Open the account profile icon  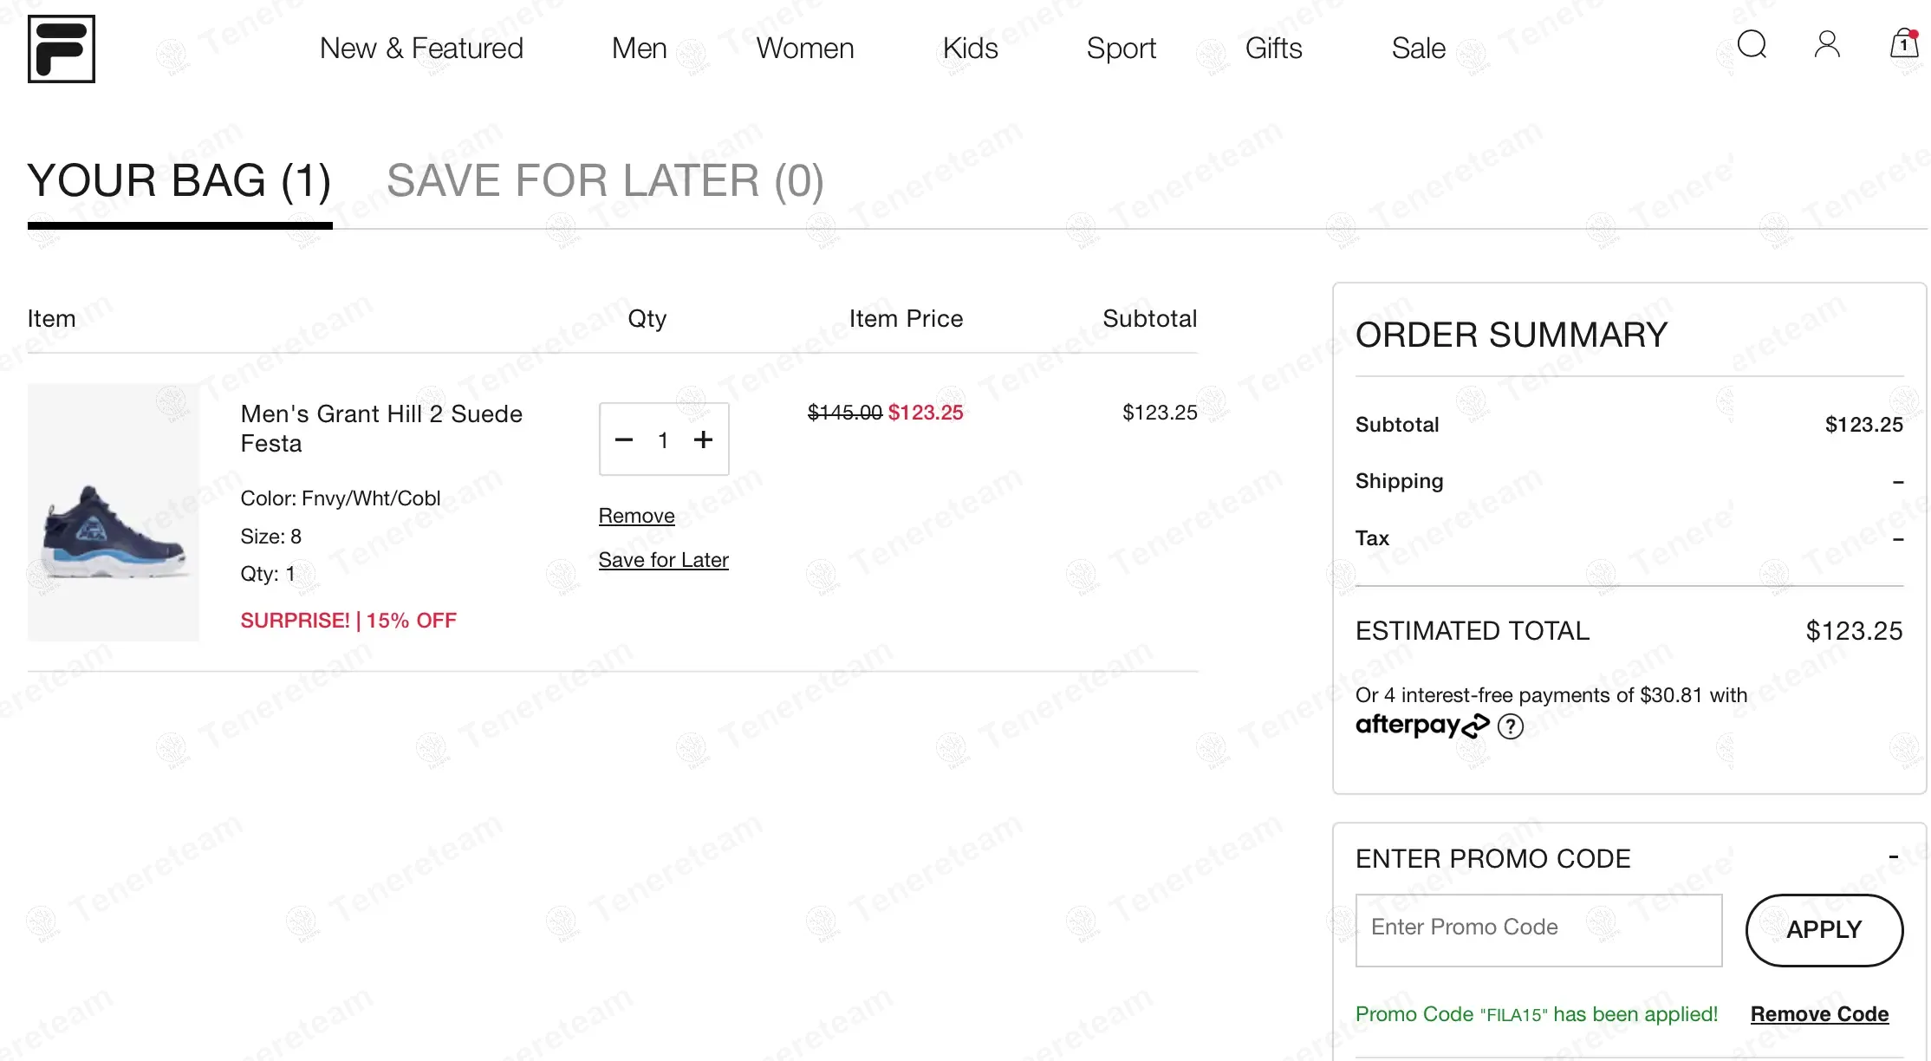(1827, 44)
